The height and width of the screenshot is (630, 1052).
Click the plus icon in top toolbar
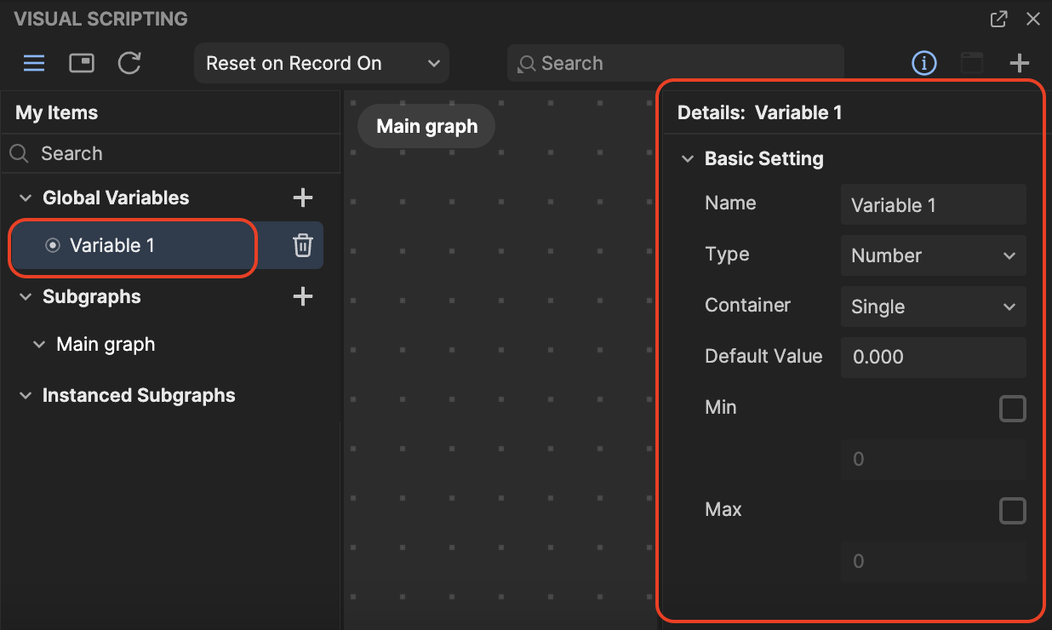tap(1020, 63)
